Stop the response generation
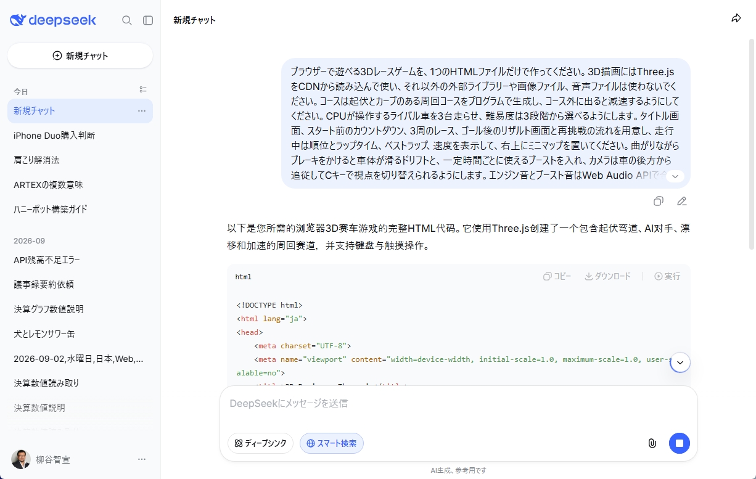The height and width of the screenshot is (479, 756). 680,443
